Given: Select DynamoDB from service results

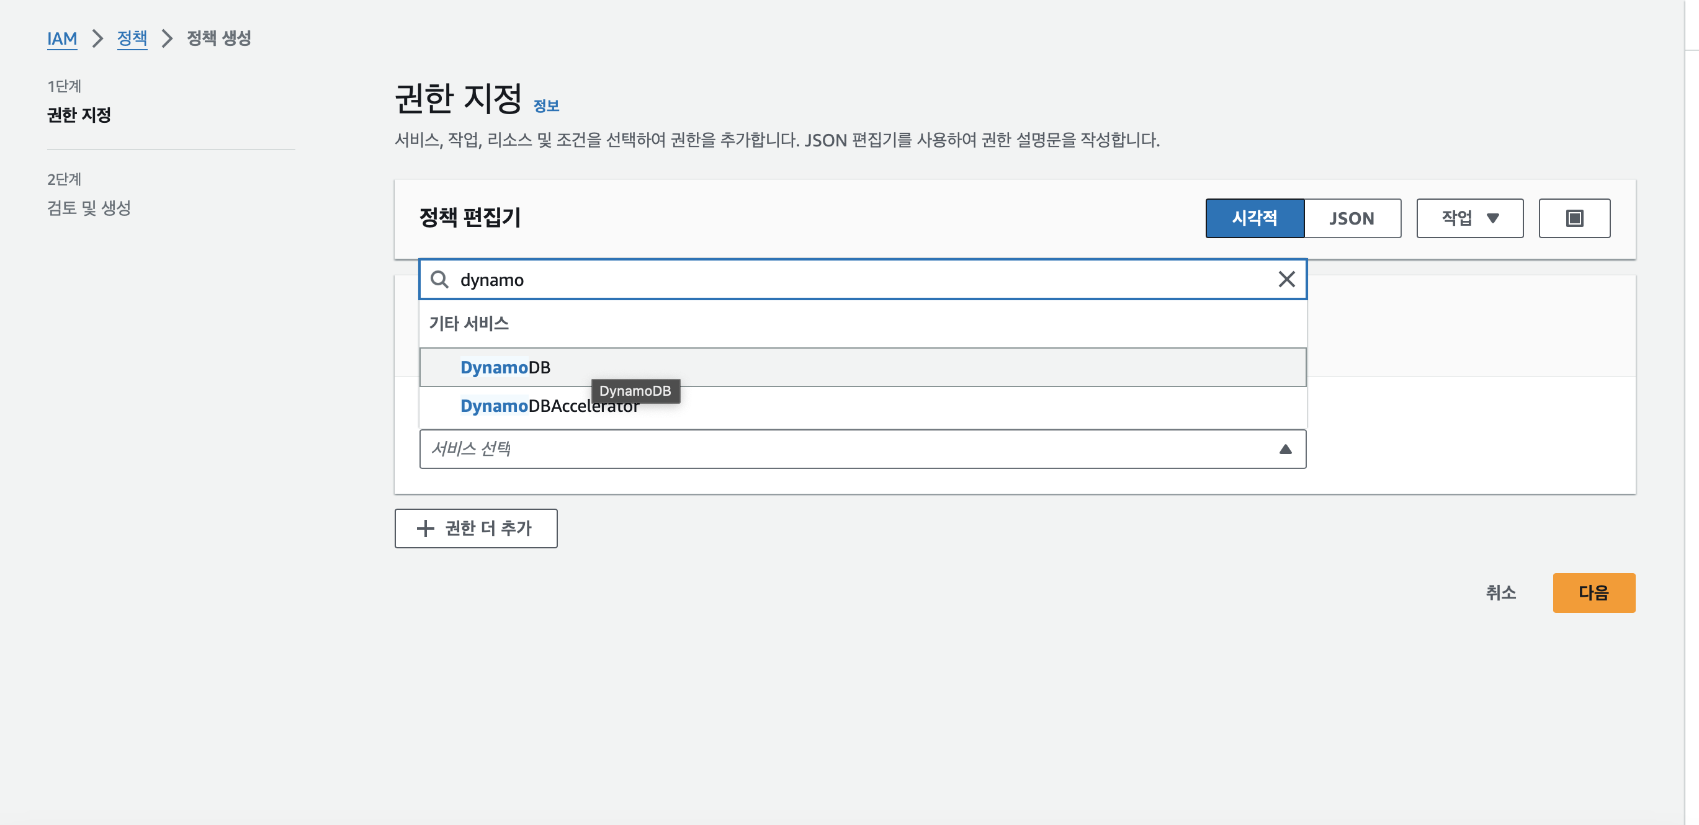Looking at the screenshot, I should coord(863,367).
